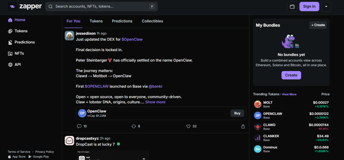Open the jessedixon username link
This screenshot has height=160, width=344.
tap(86, 33)
